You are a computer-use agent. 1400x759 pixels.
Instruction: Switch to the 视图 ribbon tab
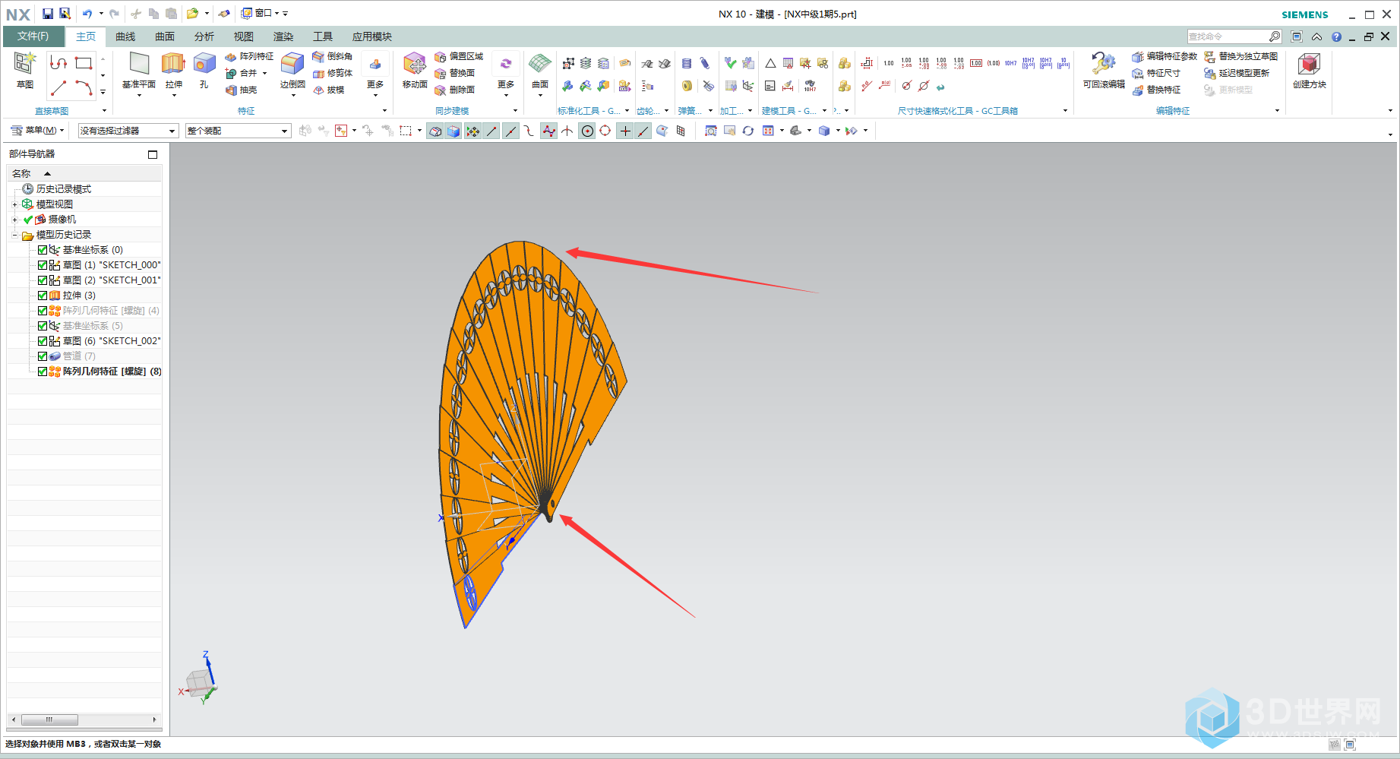point(244,36)
